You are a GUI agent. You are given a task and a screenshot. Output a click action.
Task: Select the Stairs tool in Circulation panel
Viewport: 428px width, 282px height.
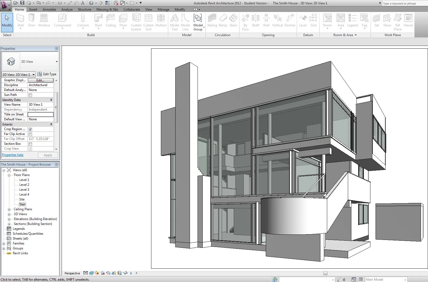[233, 21]
